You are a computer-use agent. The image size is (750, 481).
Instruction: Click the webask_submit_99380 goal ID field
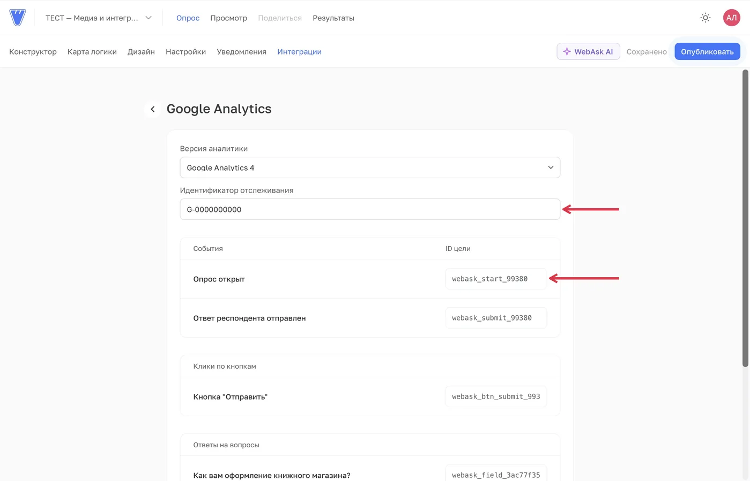[496, 318]
